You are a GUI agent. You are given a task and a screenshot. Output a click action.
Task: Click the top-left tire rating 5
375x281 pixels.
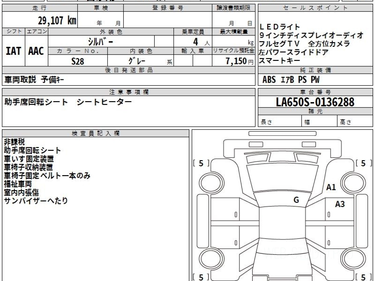pos(201,163)
